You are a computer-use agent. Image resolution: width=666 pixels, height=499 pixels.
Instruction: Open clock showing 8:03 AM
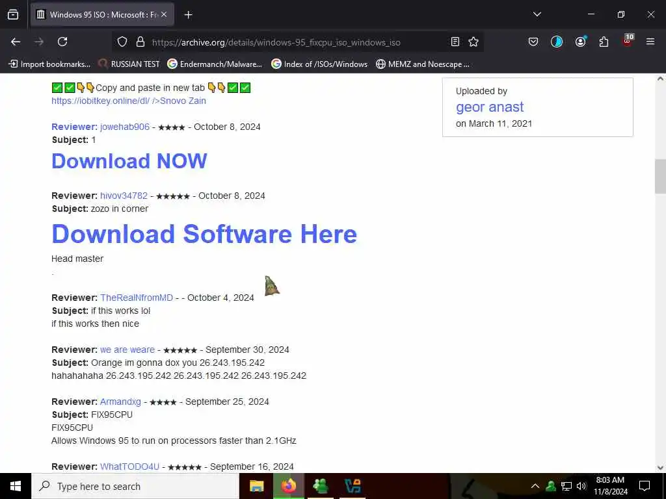pyautogui.click(x=610, y=486)
